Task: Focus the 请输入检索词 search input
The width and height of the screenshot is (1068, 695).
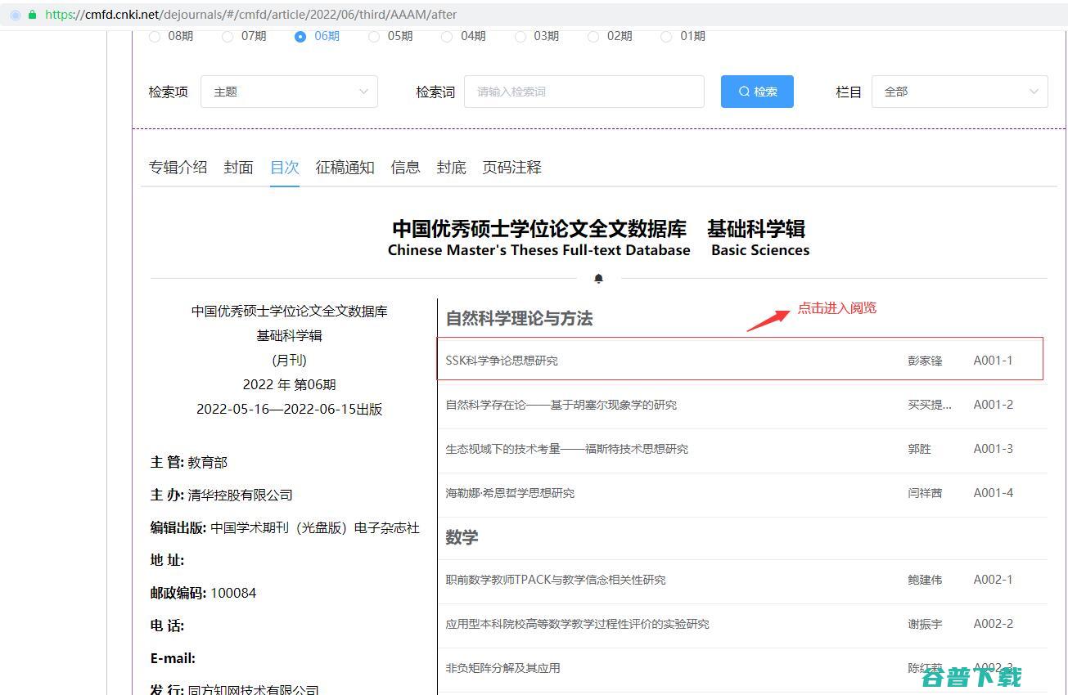Action: [x=584, y=92]
